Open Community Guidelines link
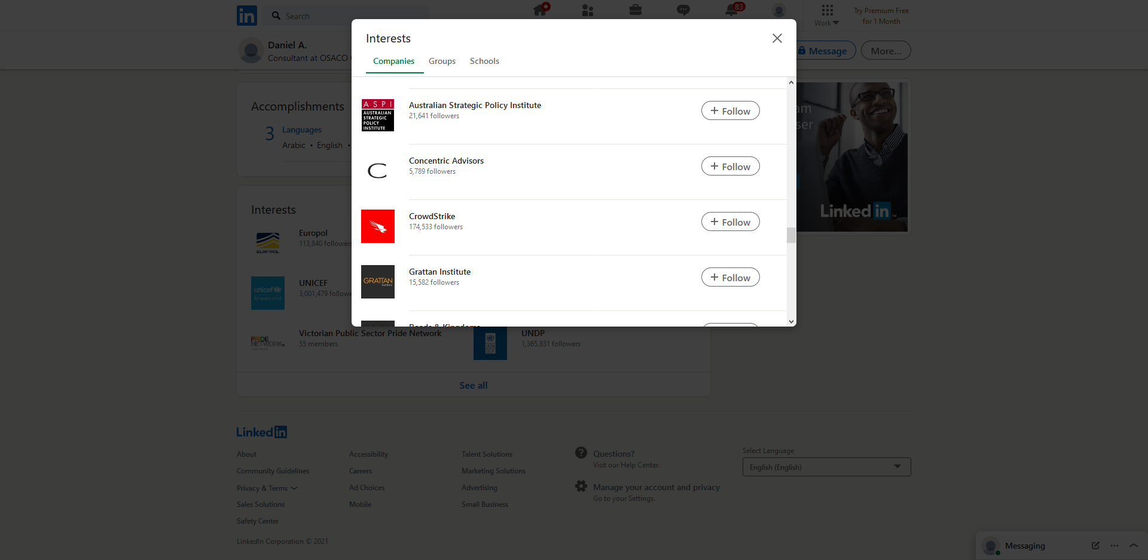The width and height of the screenshot is (1148, 560). 273,471
